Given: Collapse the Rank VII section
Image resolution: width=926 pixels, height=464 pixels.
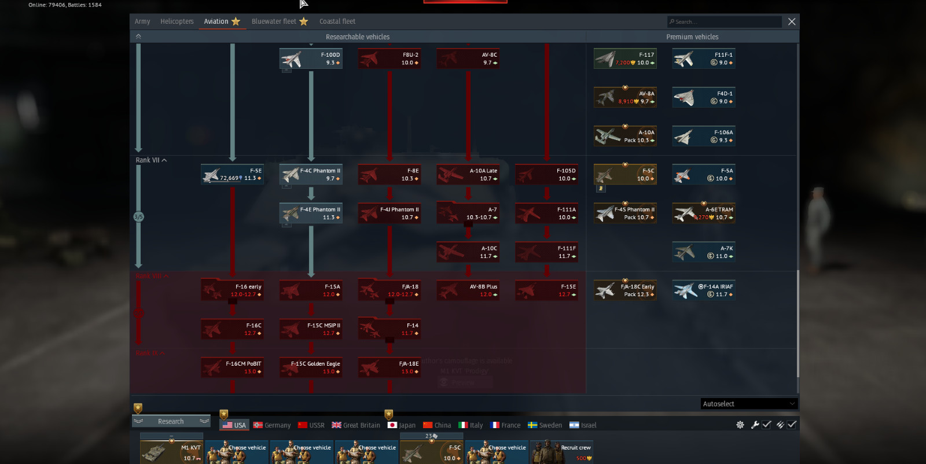Looking at the screenshot, I should [151, 160].
